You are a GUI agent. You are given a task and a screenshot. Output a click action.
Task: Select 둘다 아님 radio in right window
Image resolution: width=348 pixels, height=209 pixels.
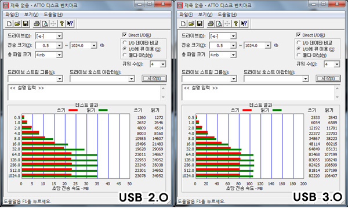[x=299, y=55]
